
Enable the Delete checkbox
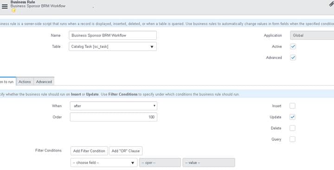pos(292,128)
